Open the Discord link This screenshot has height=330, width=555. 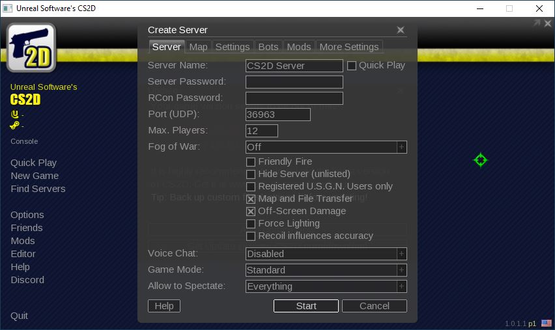tap(27, 280)
